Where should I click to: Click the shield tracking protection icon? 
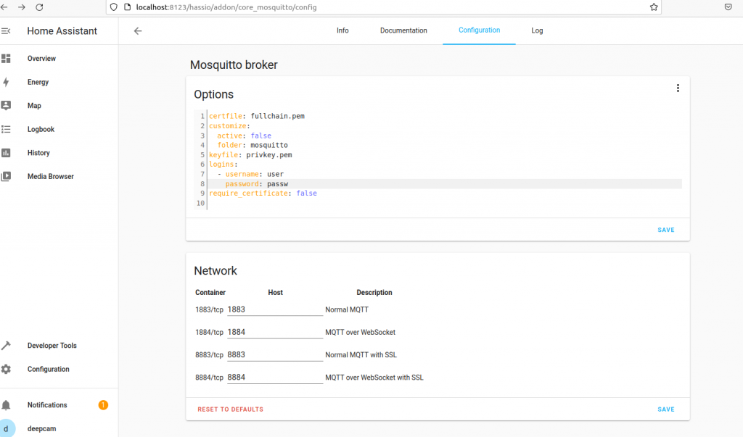coord(114,7)
